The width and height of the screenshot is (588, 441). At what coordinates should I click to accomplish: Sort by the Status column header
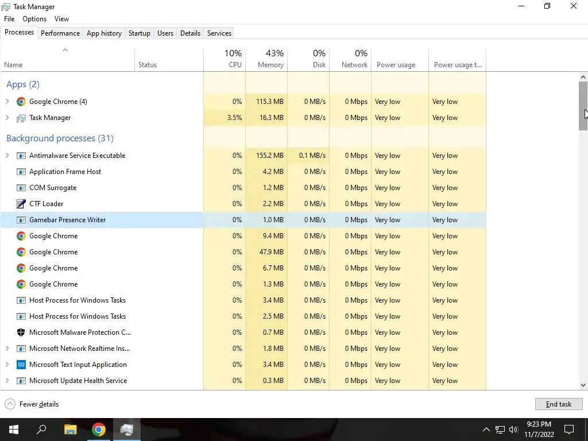[x=169, y=59]
